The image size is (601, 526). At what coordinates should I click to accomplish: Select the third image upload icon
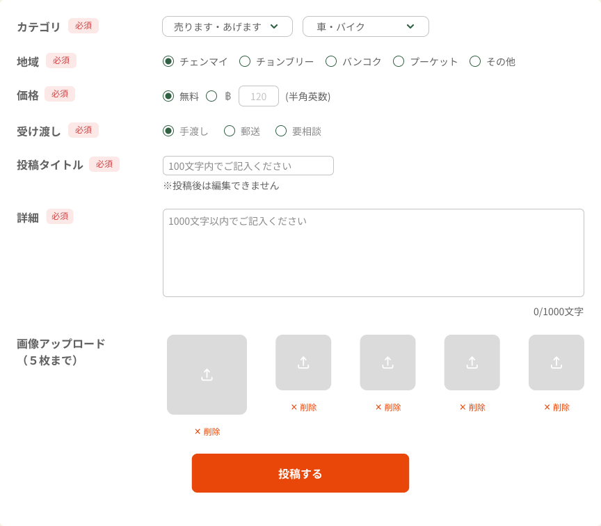pos(387,362)
